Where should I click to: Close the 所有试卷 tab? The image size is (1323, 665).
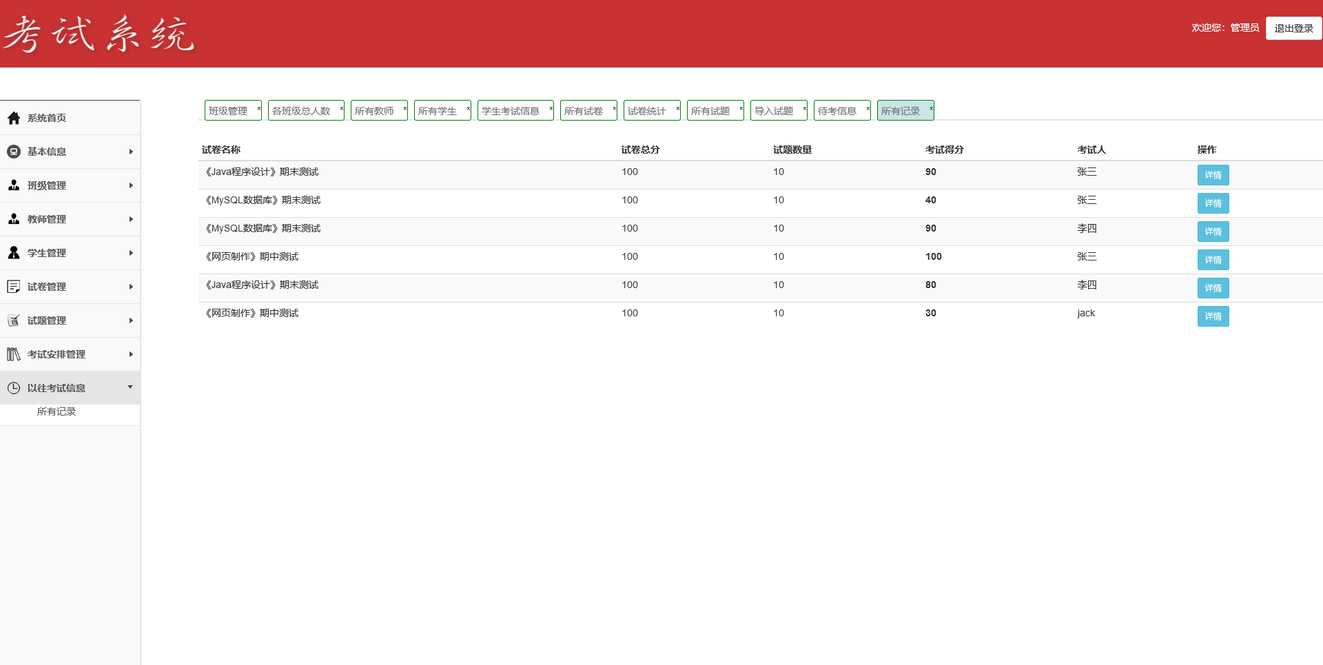tap(615, 108)
